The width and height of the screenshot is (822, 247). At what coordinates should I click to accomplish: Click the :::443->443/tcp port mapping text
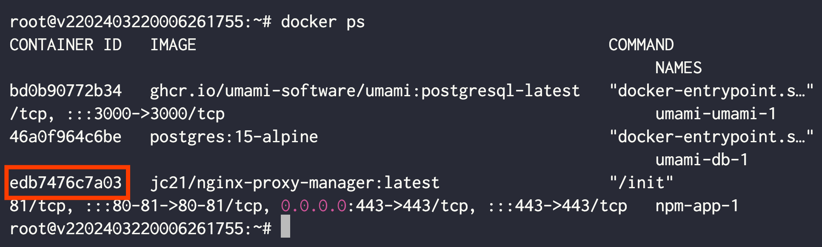coord(557,207)
